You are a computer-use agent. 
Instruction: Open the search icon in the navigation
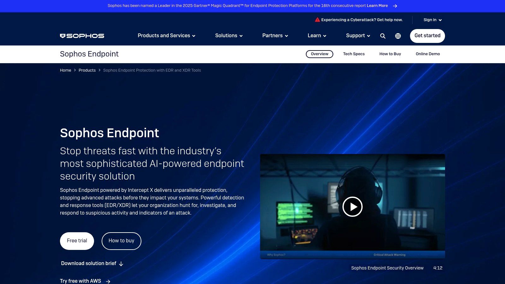pos(383,36)
